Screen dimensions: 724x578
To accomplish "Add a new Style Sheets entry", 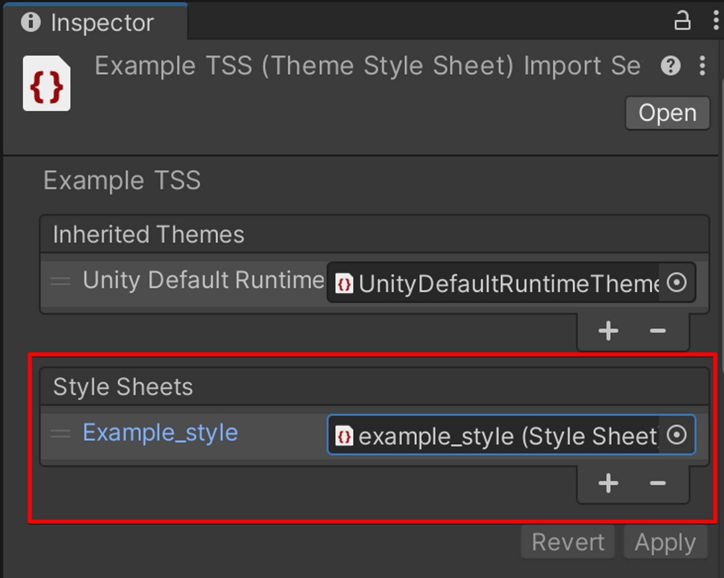I will 608,483.
